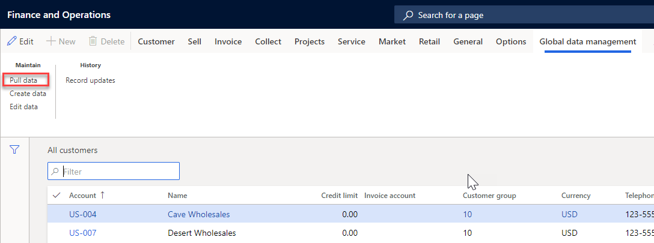Click in the Search for a page box

click(524, 16)
